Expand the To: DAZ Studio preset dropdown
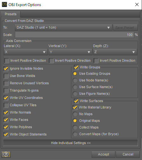The image size is (142, 160). (63, 28)
